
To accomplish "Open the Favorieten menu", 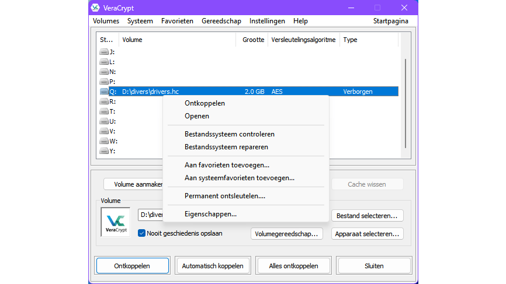I will (x=177, y=21).
